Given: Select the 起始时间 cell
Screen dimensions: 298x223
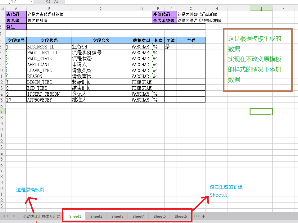Looking at the screenshot, I should pos(101,82).
